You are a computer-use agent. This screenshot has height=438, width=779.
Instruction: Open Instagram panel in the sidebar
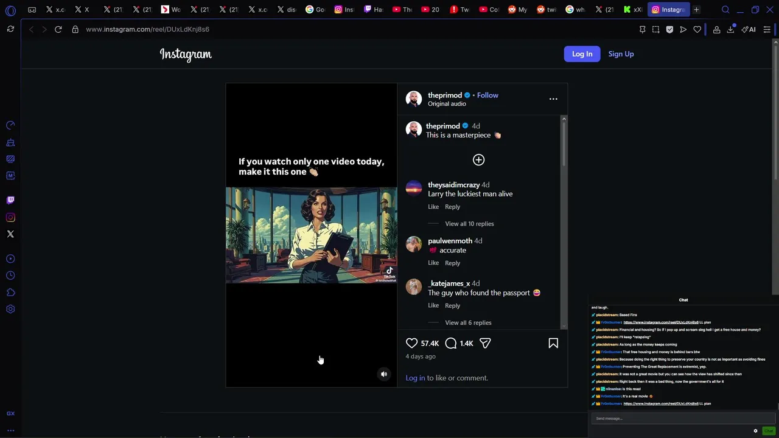[10, 217]
